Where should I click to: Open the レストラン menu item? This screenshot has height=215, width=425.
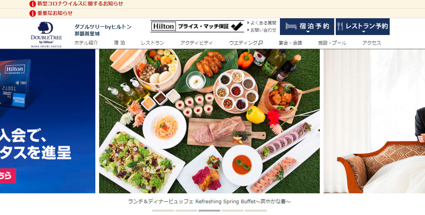click(x=153, y=43)
